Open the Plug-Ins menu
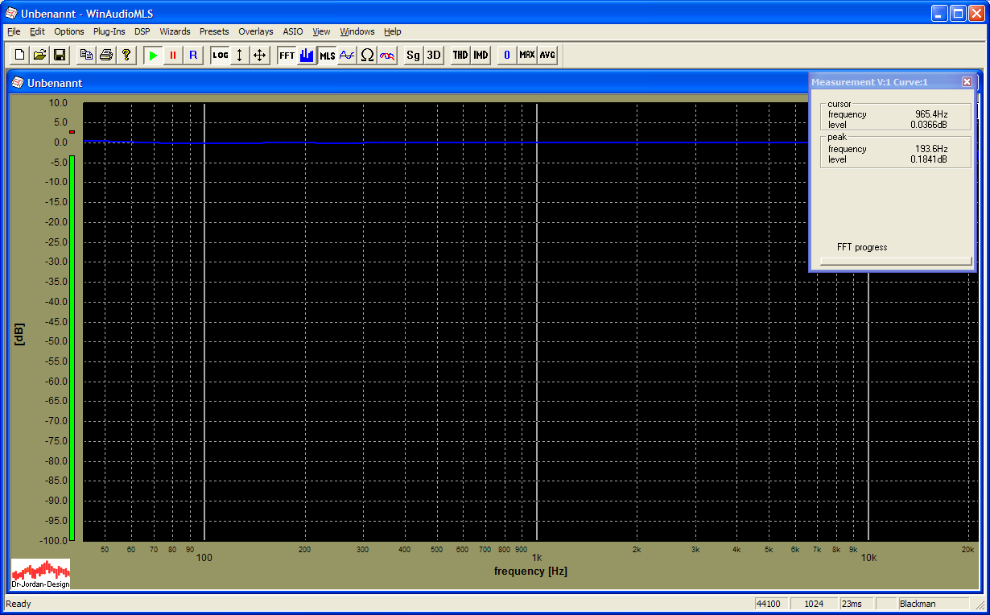Screen dimensions: 990x615 coord(109,31)
